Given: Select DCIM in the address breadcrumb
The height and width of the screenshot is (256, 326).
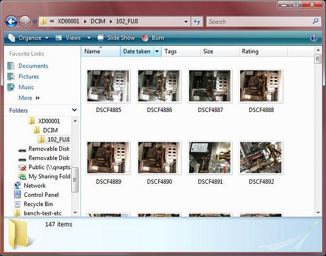Looking at the screenshot, I should pyautogui.click(x=98, y=21).
